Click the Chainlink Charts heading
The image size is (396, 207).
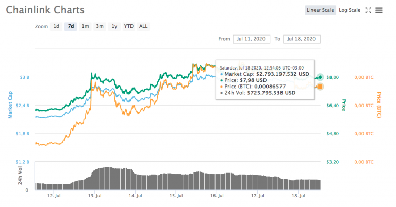click(x=45, y=10)
